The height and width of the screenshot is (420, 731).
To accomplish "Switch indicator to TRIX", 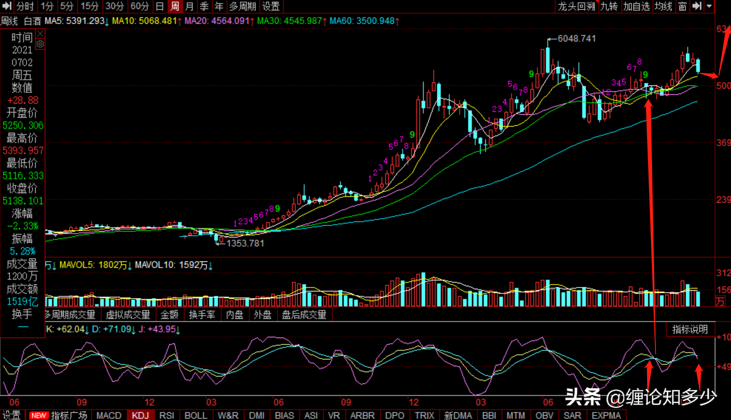I will (424, 415).
